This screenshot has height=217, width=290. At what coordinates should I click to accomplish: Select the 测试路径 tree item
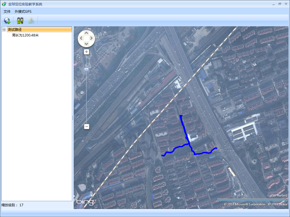pos(15,30)
